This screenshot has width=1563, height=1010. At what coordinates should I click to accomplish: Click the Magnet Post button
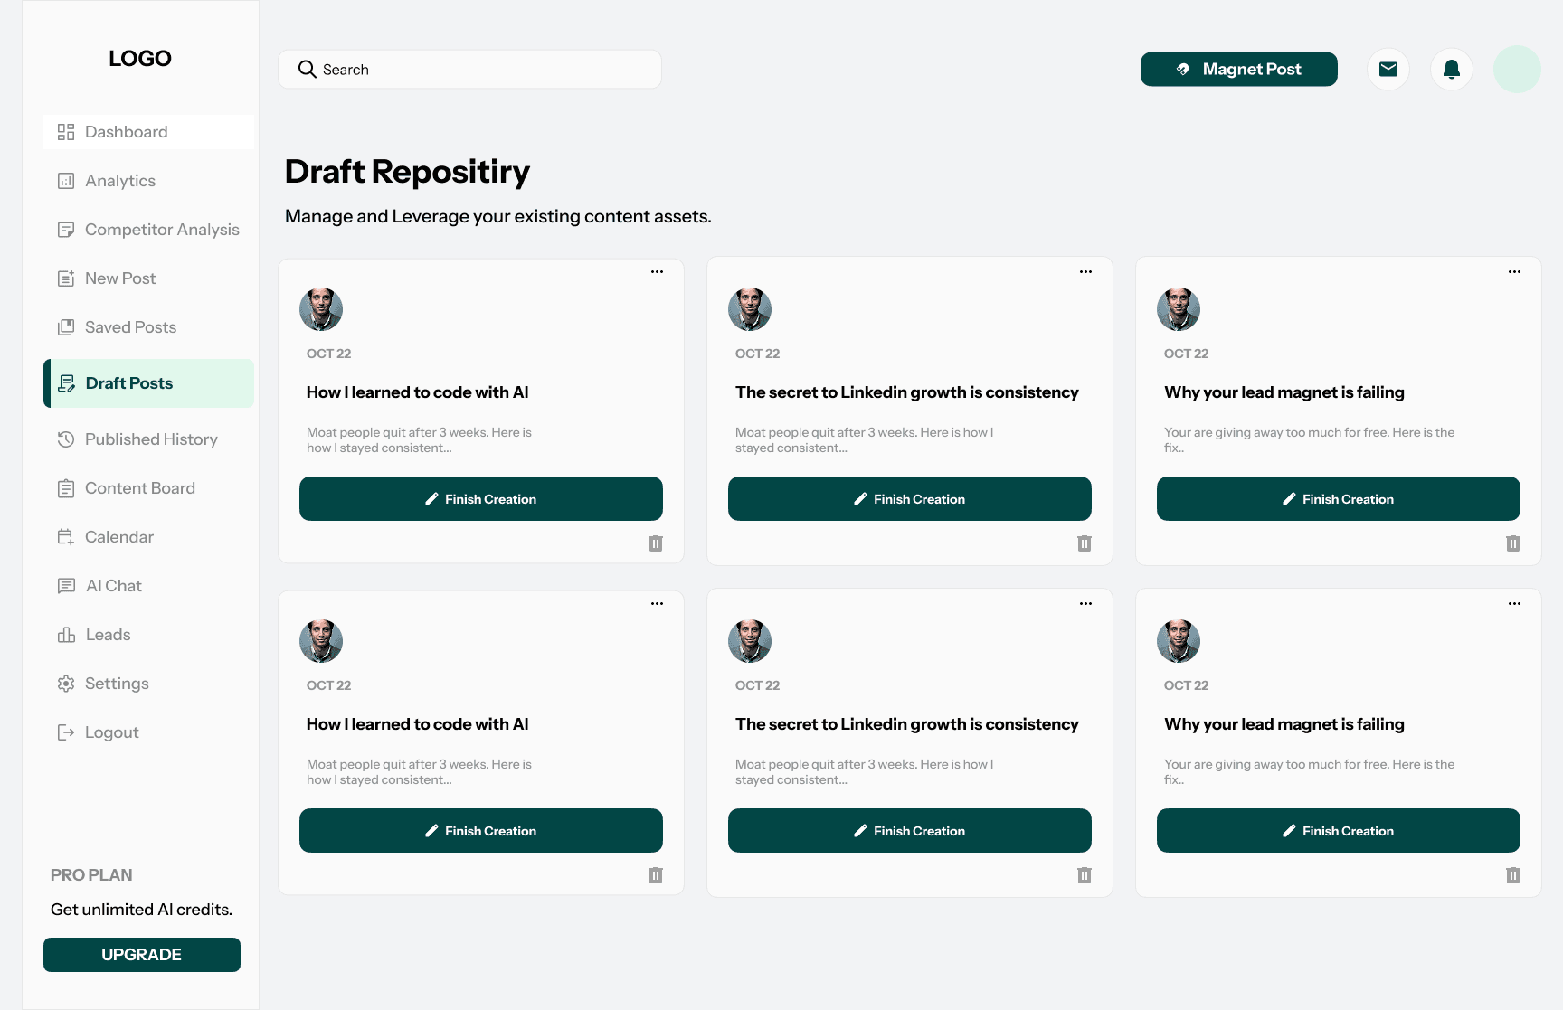click(1238, 69)
